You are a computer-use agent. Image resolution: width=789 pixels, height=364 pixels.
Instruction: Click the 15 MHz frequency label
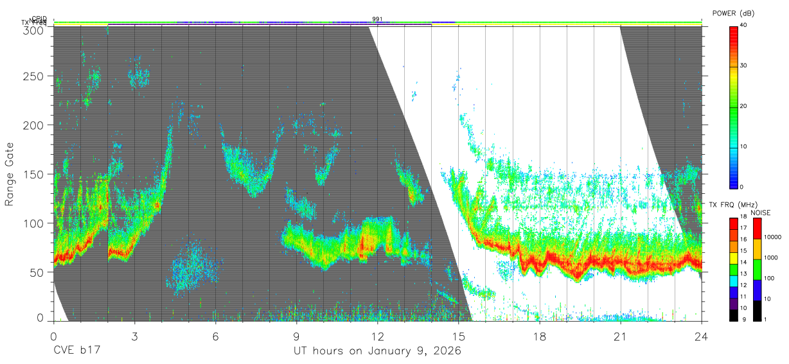744,251
